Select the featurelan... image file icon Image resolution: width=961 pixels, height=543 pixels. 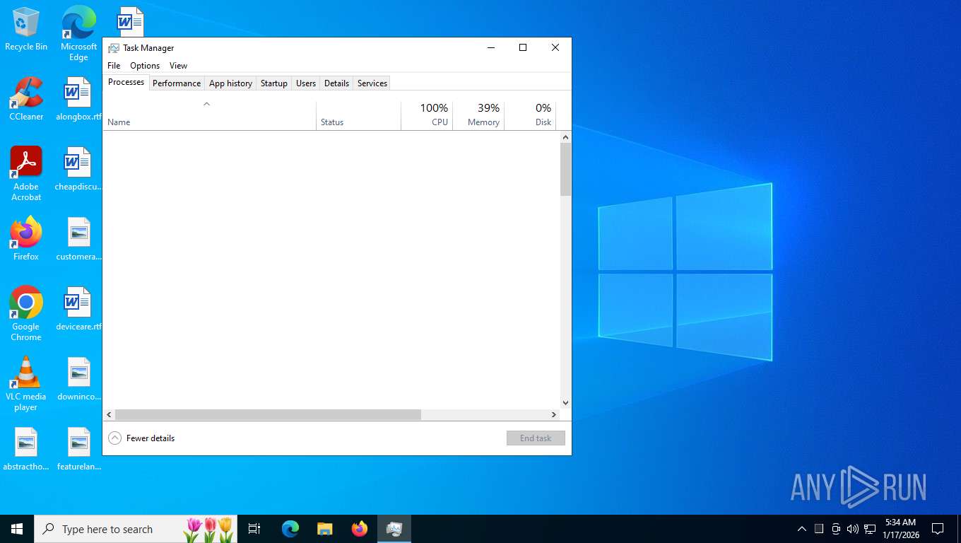[78, 449]
